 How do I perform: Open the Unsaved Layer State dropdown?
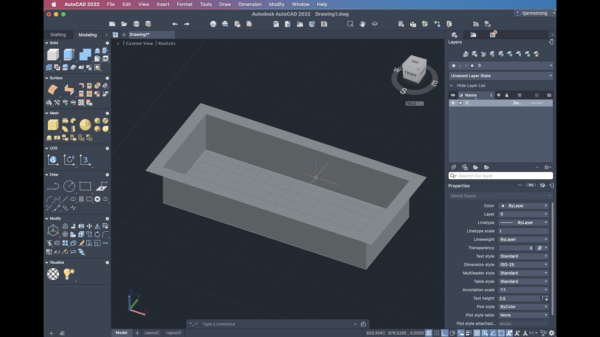point(501,76)
